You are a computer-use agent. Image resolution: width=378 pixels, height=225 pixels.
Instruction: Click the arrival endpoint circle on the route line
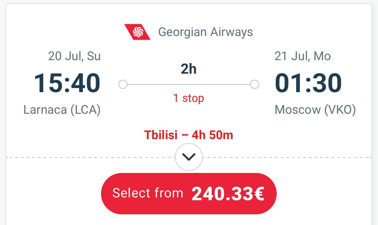coord(255,84)
